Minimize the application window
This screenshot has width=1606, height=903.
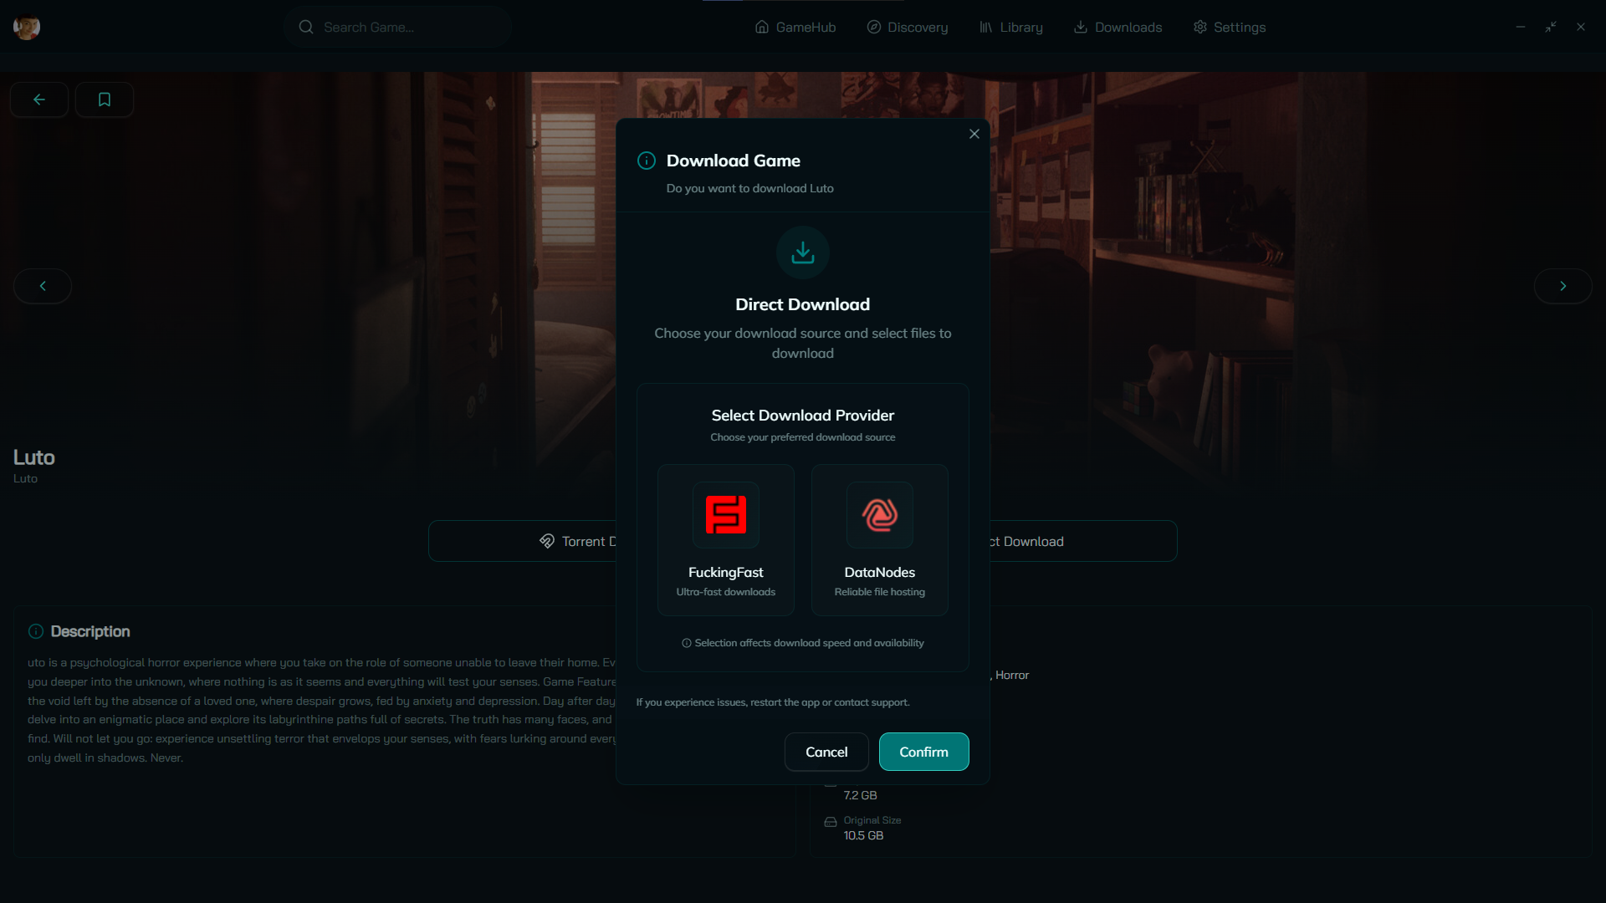(1521, 28)
